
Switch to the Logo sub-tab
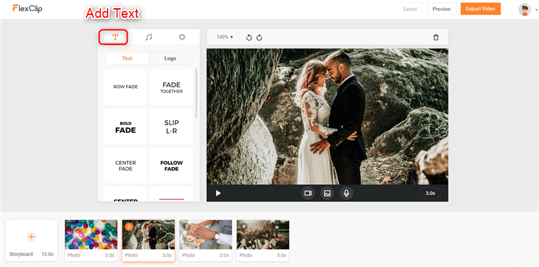pyautogui.click(x=170, y=58)
